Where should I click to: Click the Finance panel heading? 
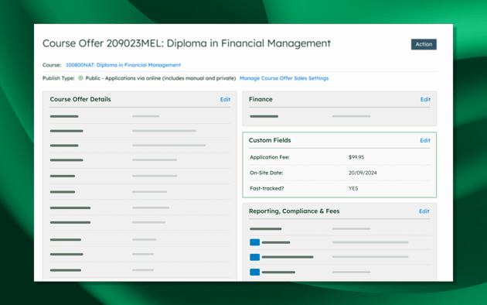[261, 99]
